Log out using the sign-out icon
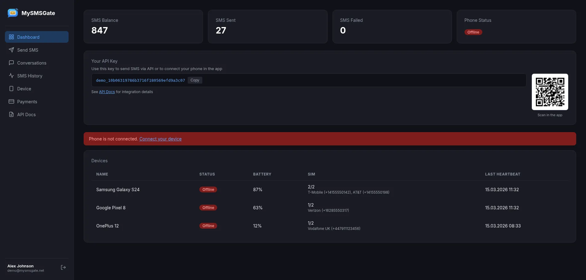This screenshot has height=280, width=586. coord(63,267)
